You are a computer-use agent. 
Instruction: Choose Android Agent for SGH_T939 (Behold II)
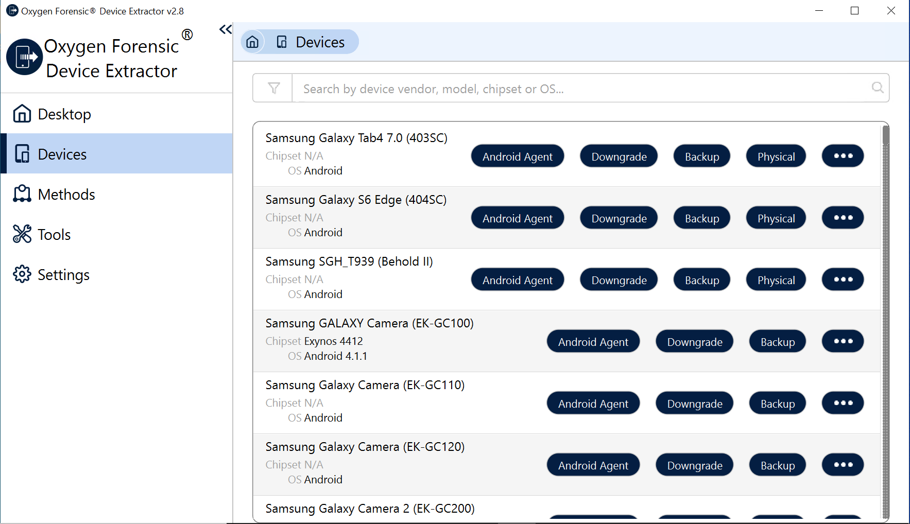pos(518,280)
